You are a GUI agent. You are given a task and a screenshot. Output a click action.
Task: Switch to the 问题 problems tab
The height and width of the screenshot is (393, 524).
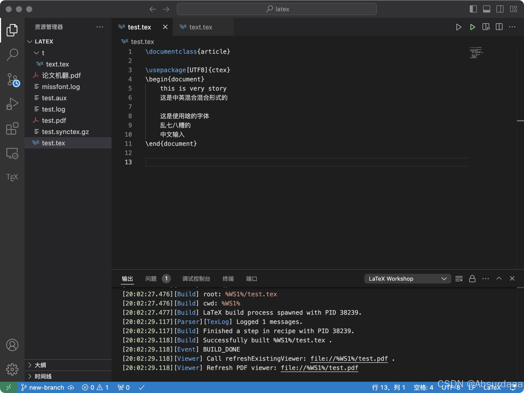point(158,279)
